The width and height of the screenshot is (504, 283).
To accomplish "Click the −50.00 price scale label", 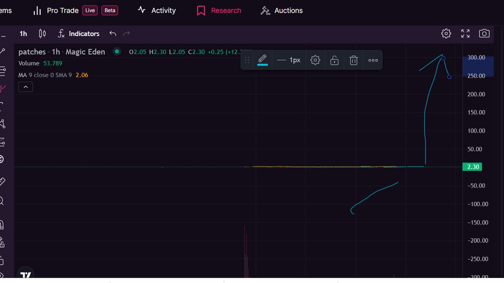I will coord(476,186).
